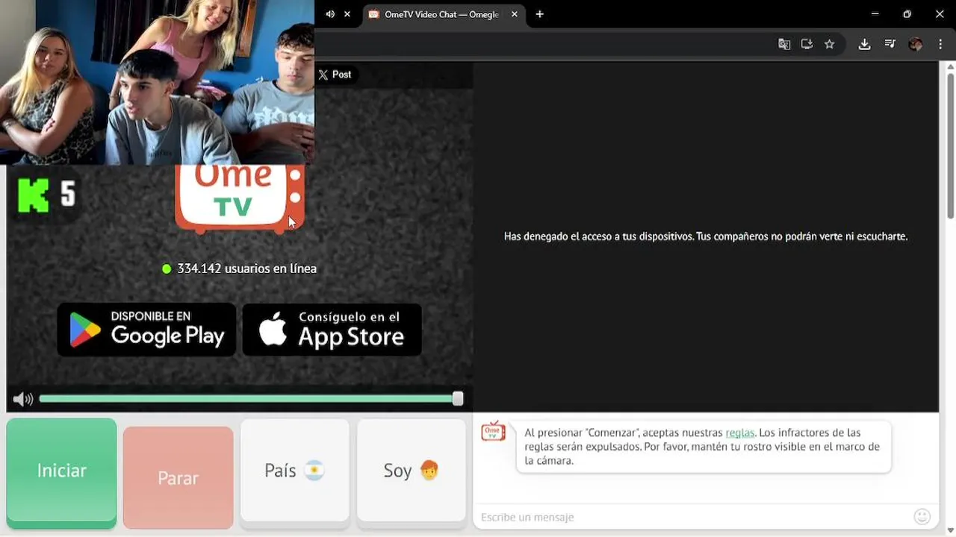Click the webcam overlay thumbnail
Screen dimensions: 956x537
[x=157, y=82]
